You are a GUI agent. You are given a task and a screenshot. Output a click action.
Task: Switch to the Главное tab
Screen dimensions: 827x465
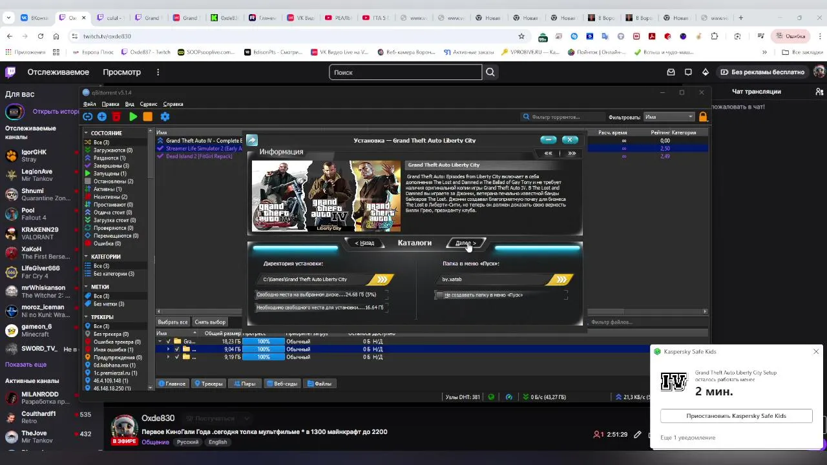(x=172, y=384)
